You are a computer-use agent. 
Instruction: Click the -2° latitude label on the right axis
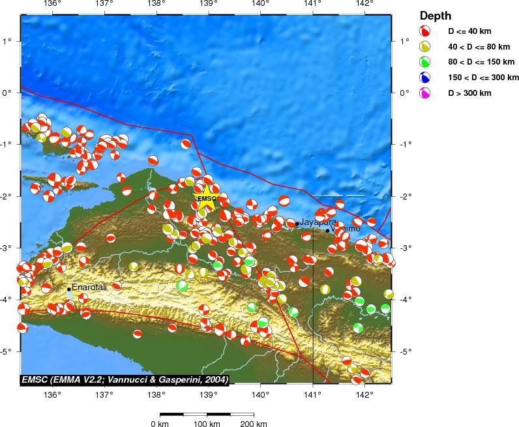(x=406, y=196)
